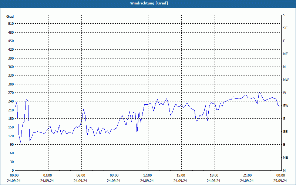
Task: Click the 25.09.24 date label
Action: pyautogui.click(x=280, y=181)
